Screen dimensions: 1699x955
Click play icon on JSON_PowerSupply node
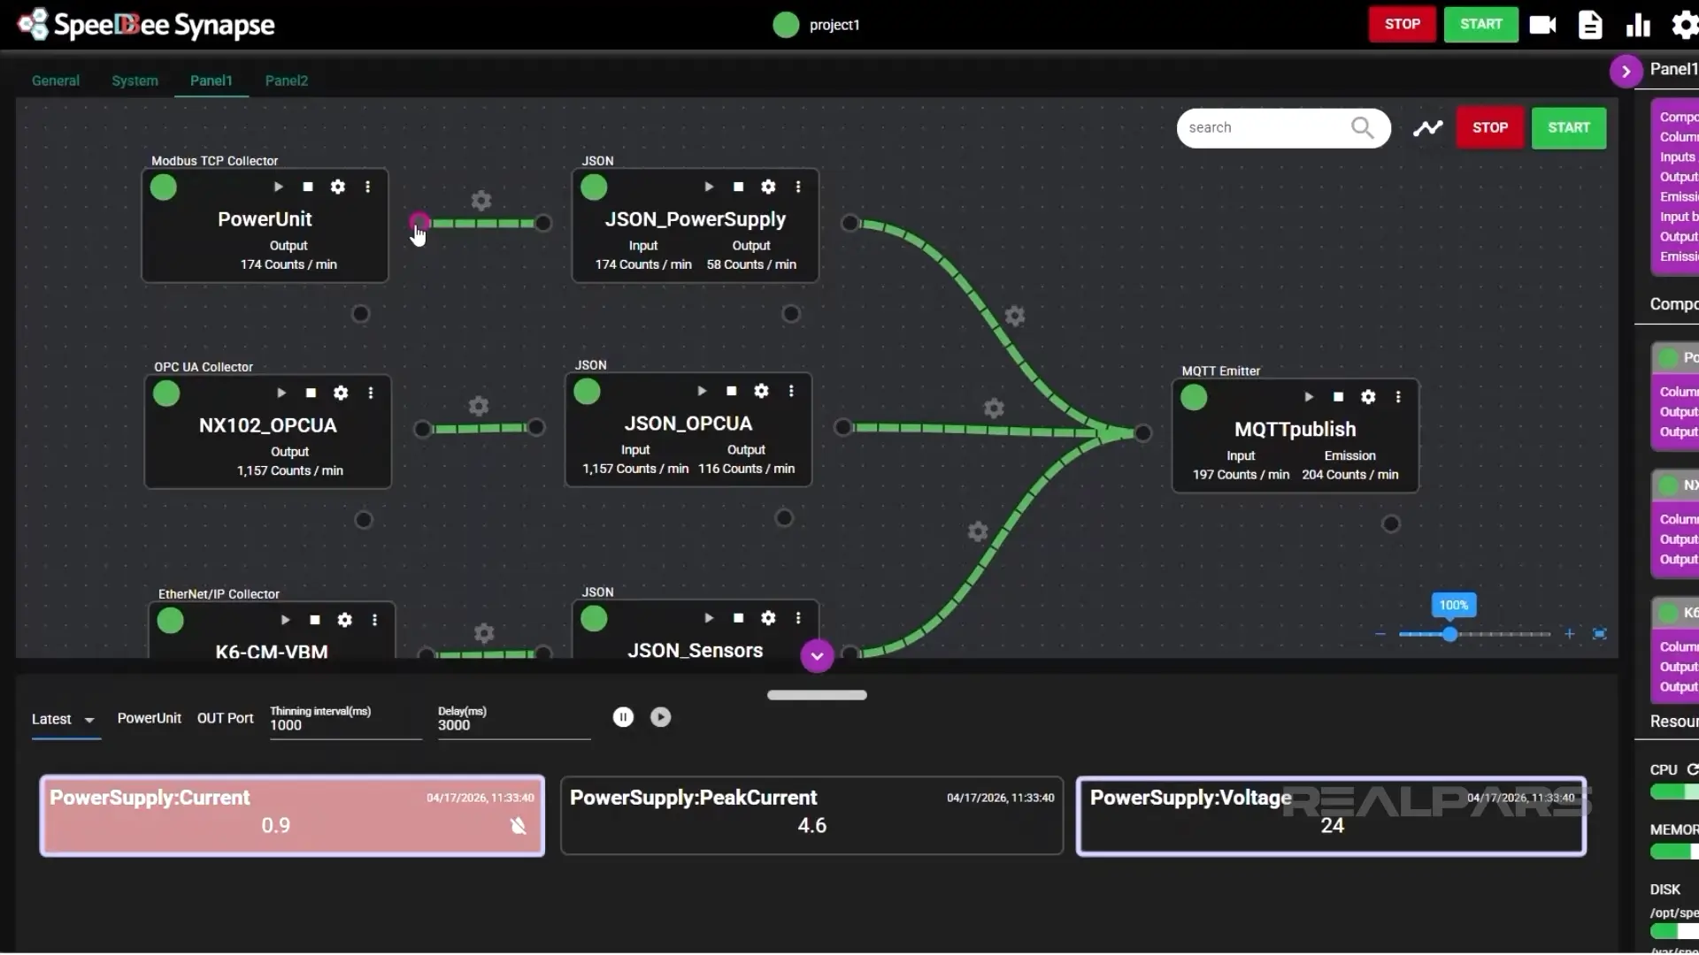pos(709,187)
